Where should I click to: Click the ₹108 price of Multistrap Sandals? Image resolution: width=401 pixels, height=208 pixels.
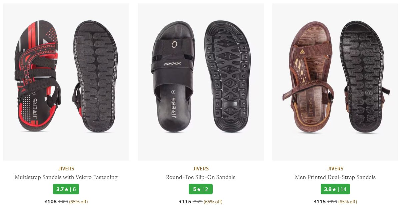[x=51, y=202]
